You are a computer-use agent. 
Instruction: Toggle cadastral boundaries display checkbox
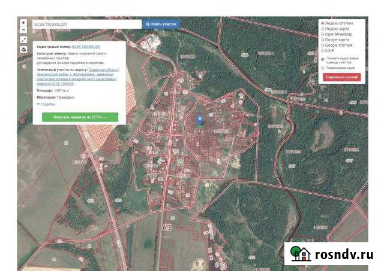point(323,59)
